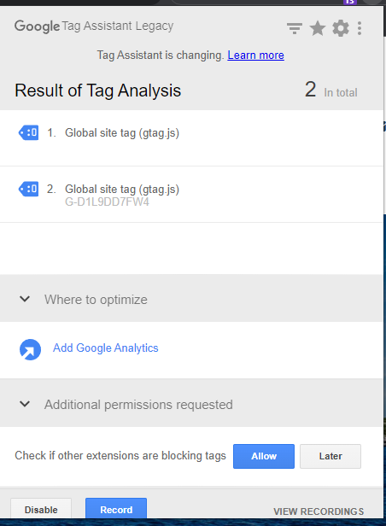Screen dimensions: 386x526
Task: Allow checking for blocking extensions
Action: point(264,456)
